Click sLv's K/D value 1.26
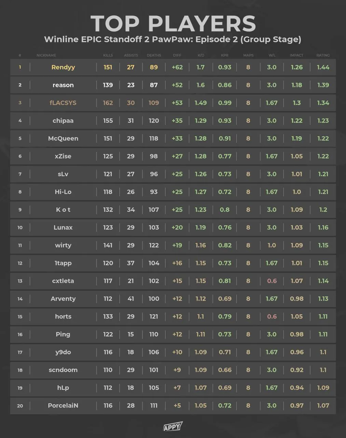Image resolution: width=346 pixels, height=438 pixels. pyautogui.click(x=200, y=174)
